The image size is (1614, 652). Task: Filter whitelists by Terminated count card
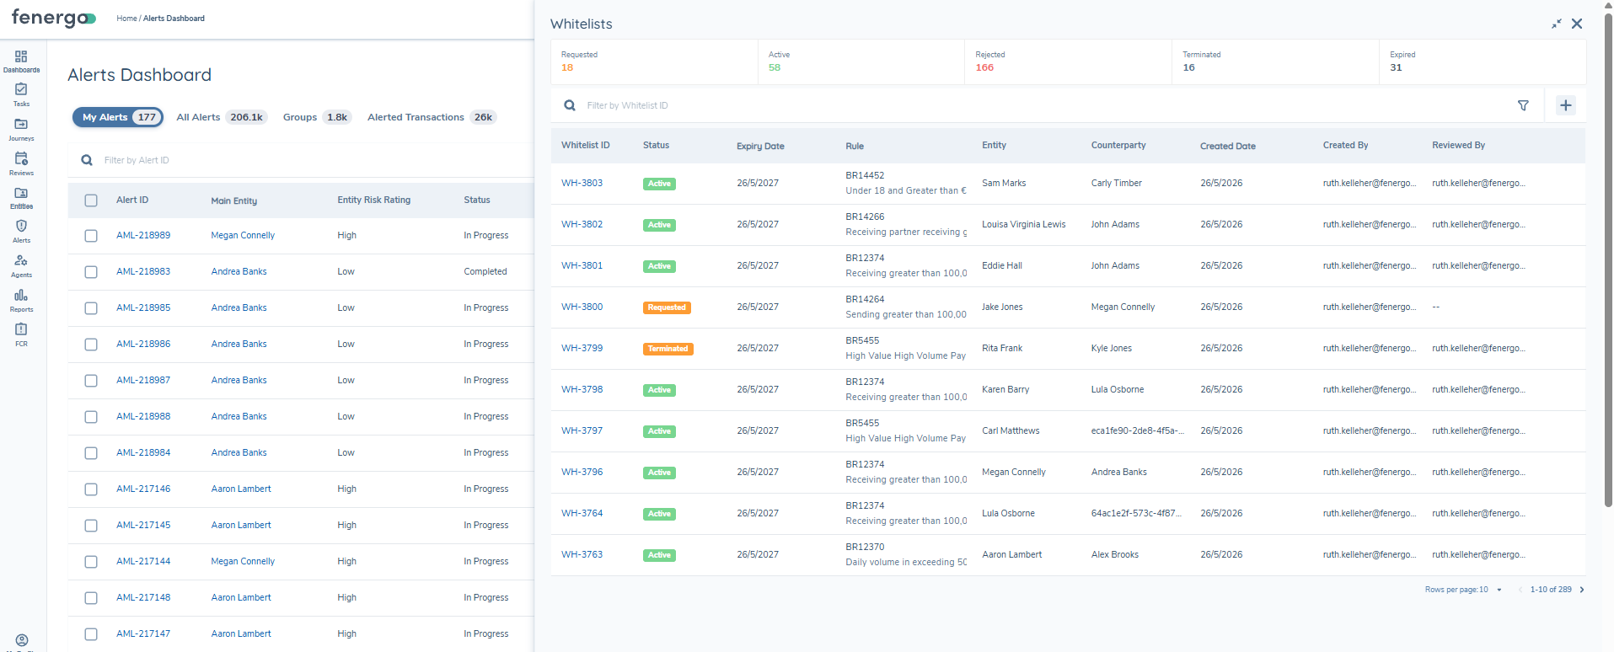click(1275, 61)
